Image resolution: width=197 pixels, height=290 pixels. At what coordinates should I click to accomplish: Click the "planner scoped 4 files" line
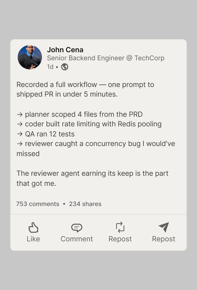pyautogui.click(x=80, y=114)
